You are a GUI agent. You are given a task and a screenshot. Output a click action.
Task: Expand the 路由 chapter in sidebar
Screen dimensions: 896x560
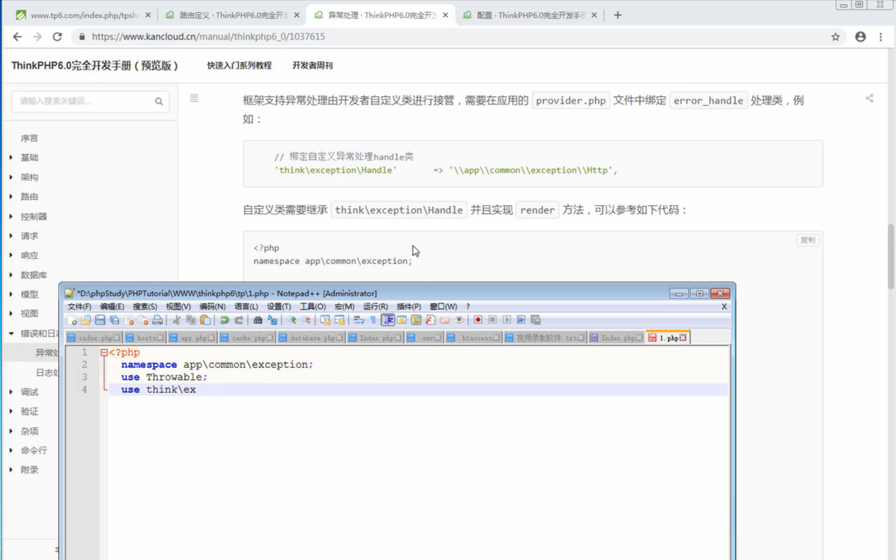click(11, 196)
